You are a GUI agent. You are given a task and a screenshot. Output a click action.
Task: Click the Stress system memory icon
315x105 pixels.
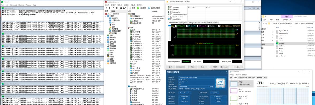click(169, 14)
